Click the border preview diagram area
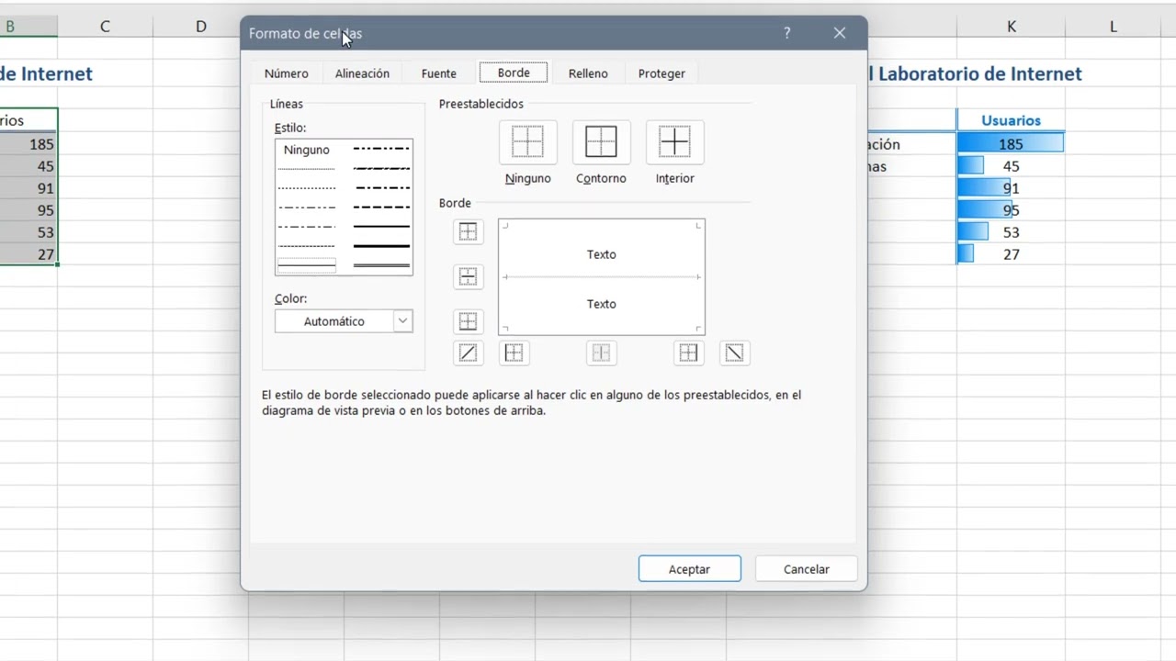This screenshot has height=661, width=1176. click(x=602, y=277)
